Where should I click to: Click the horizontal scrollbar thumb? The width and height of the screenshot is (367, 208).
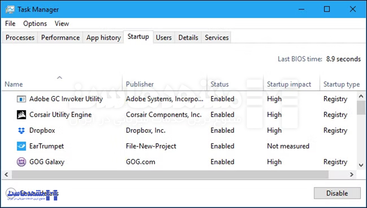pyautogui.click(x=170, y=174)
